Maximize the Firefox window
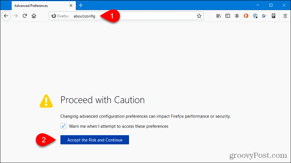 pos(271,5)
